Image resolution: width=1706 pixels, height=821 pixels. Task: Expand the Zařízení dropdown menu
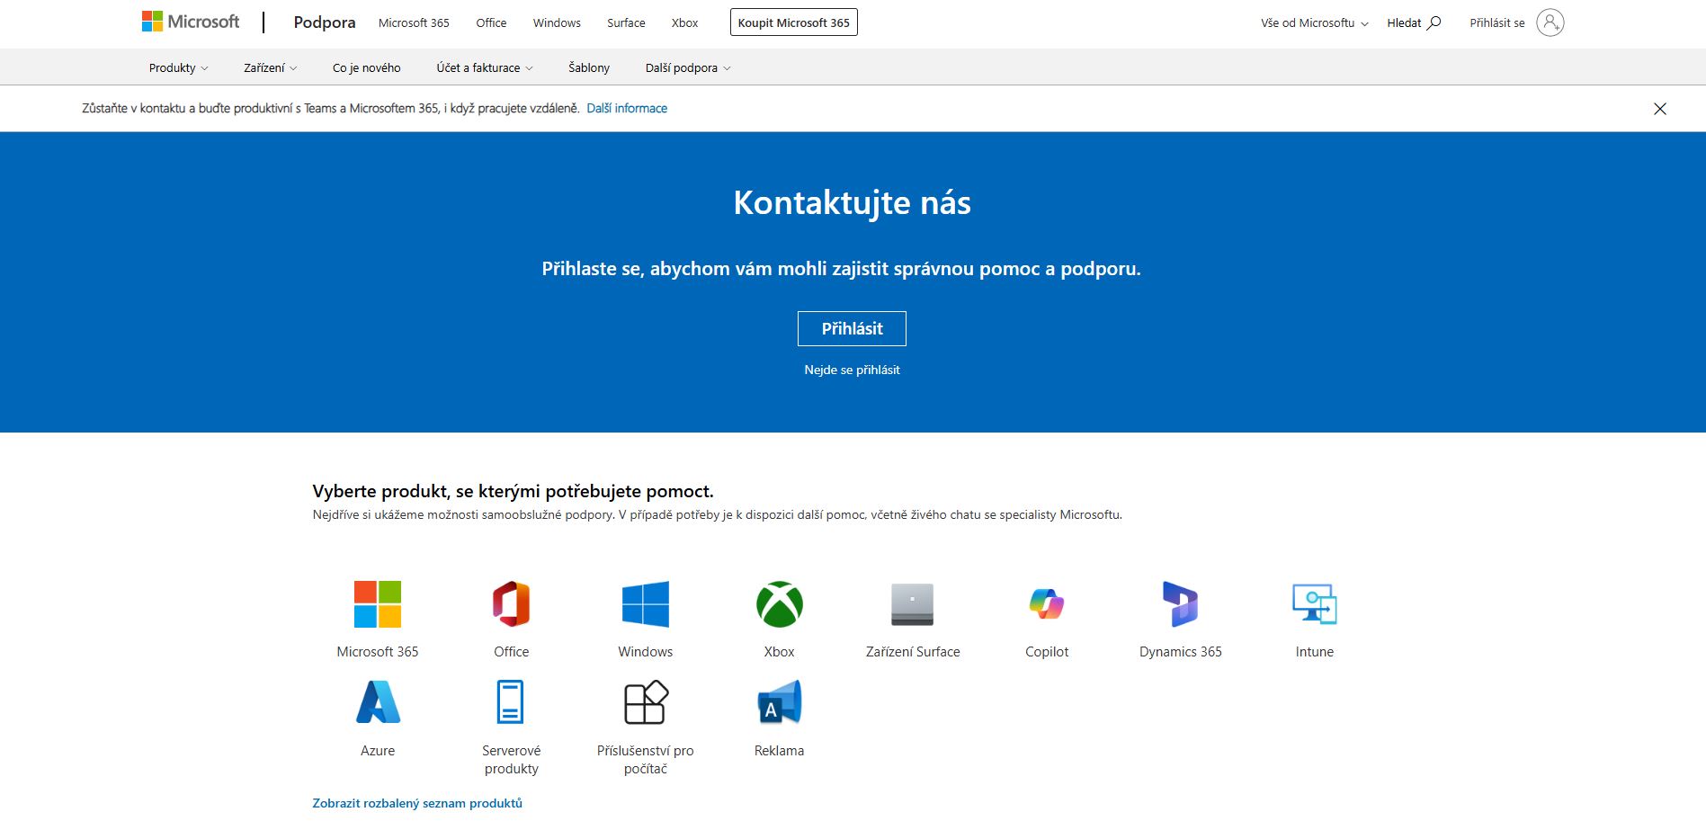click(270, 67)
